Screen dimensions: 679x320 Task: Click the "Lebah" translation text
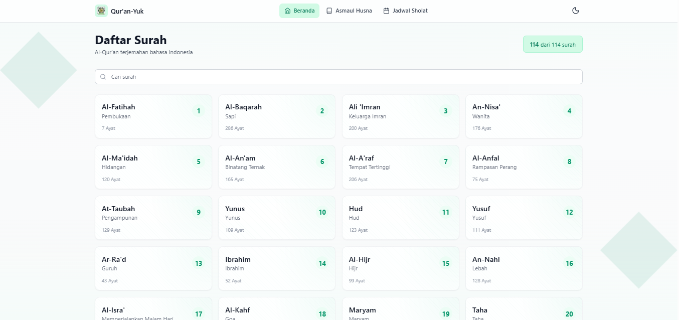pyautogui.click(x=480, y=268)
